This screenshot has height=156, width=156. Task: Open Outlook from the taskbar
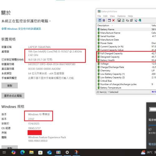point(49,152)
